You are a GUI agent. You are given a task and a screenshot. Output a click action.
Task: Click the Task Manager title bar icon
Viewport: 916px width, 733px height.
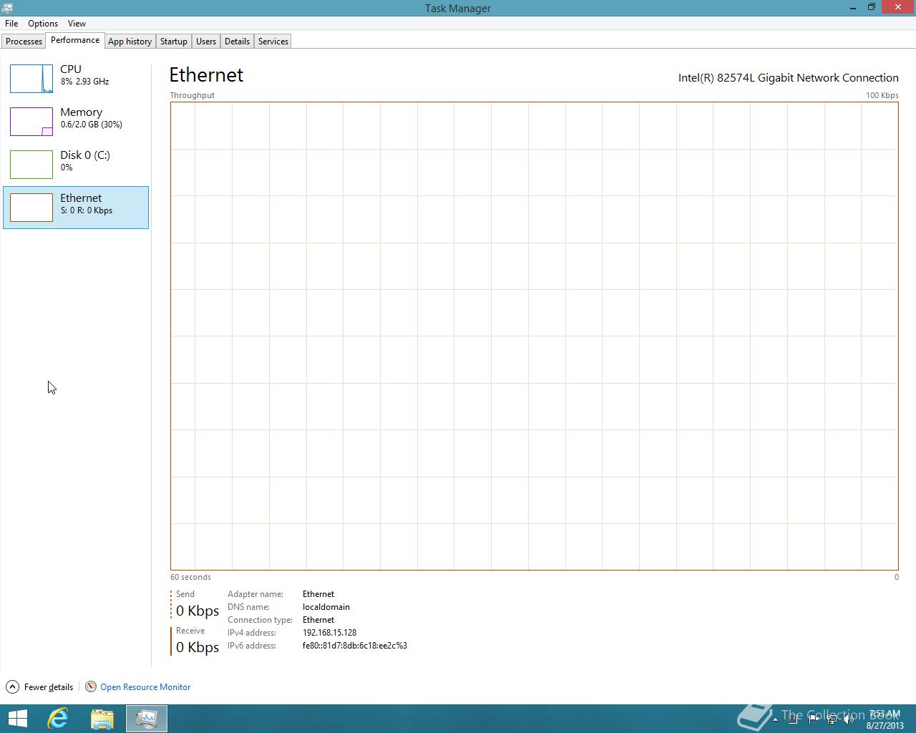pos(7,8)
